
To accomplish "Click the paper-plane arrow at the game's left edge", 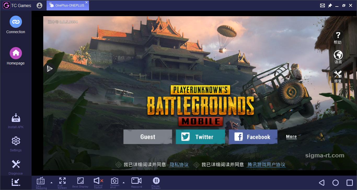I will click(x=50, y=69).
